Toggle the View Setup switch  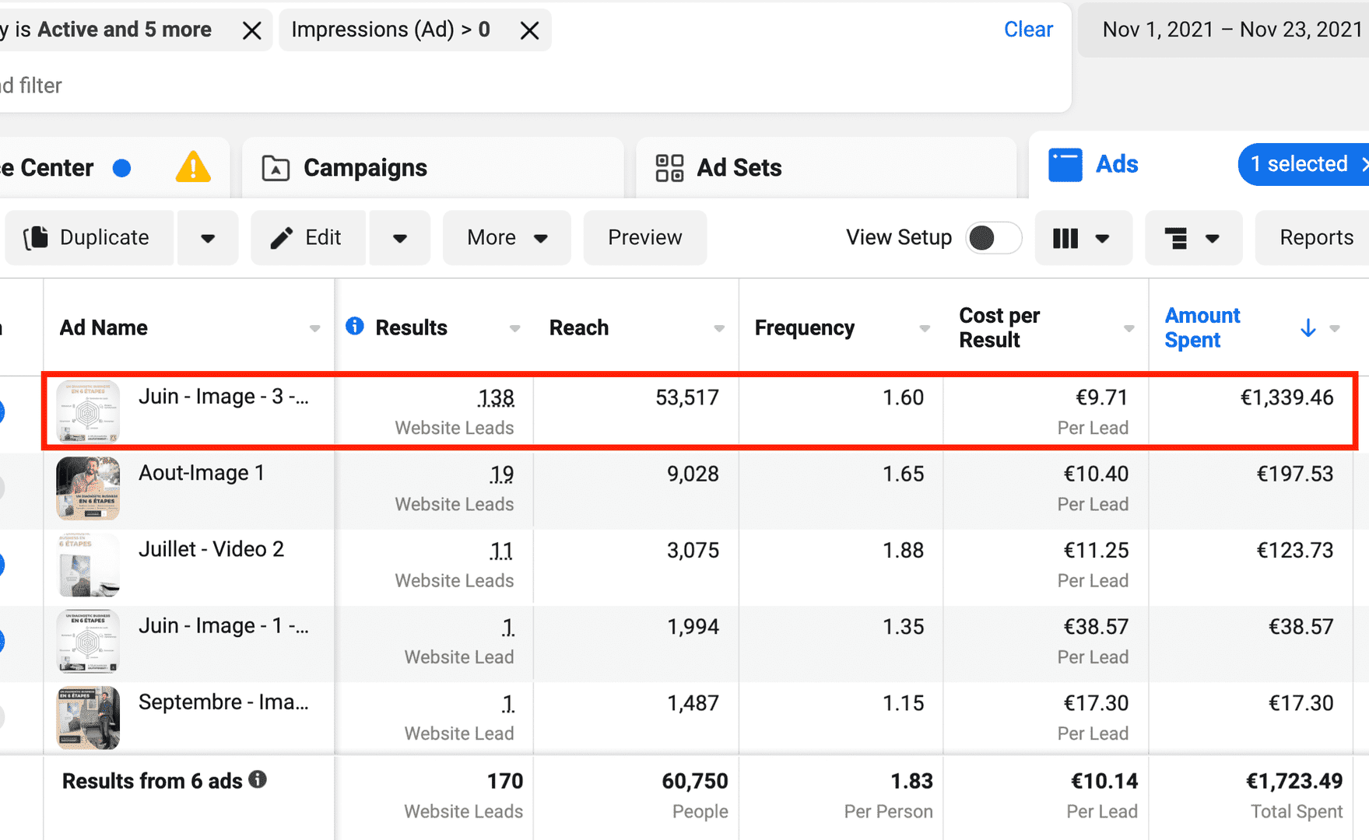click(x=993, y=237)
